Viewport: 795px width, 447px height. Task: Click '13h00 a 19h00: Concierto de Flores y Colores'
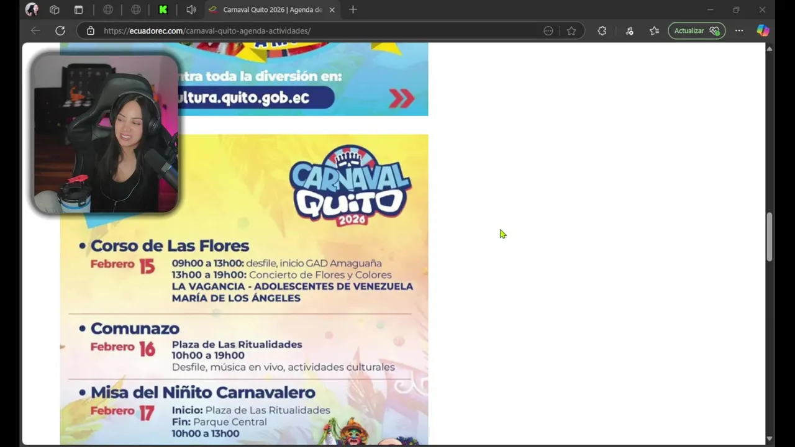(x=282, y=275)
